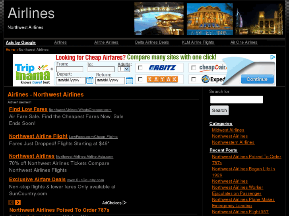Open www.SunCountry.com link
This screenshot has height=216, width=289.
(85, 180)
